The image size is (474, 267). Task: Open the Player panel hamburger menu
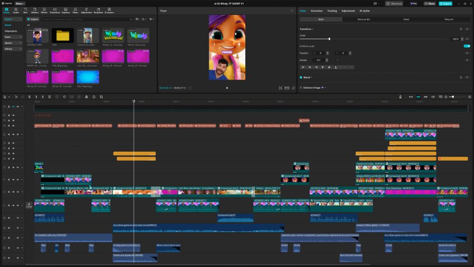[x=292, y=10]
